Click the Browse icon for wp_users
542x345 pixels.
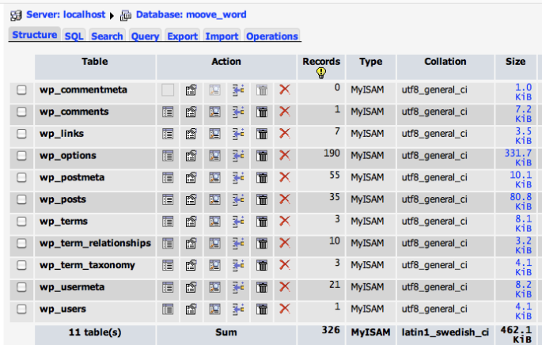[x=168, y=309]
